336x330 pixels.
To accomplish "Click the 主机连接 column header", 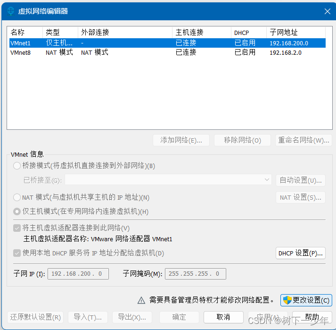I will (202, 33).
